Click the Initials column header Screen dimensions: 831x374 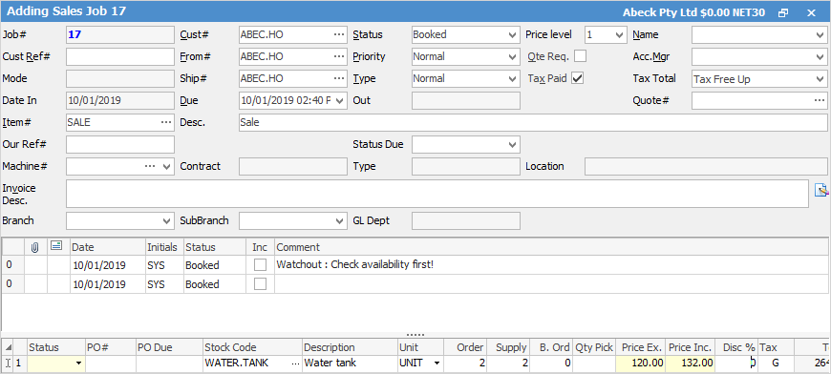[164, 247]
